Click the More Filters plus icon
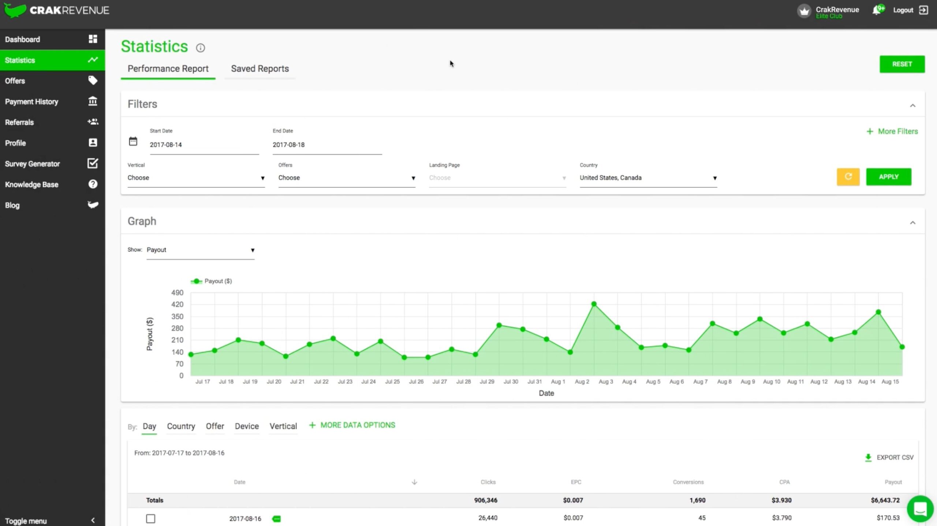This screenshot has height=526, width=937. [870, 131]
